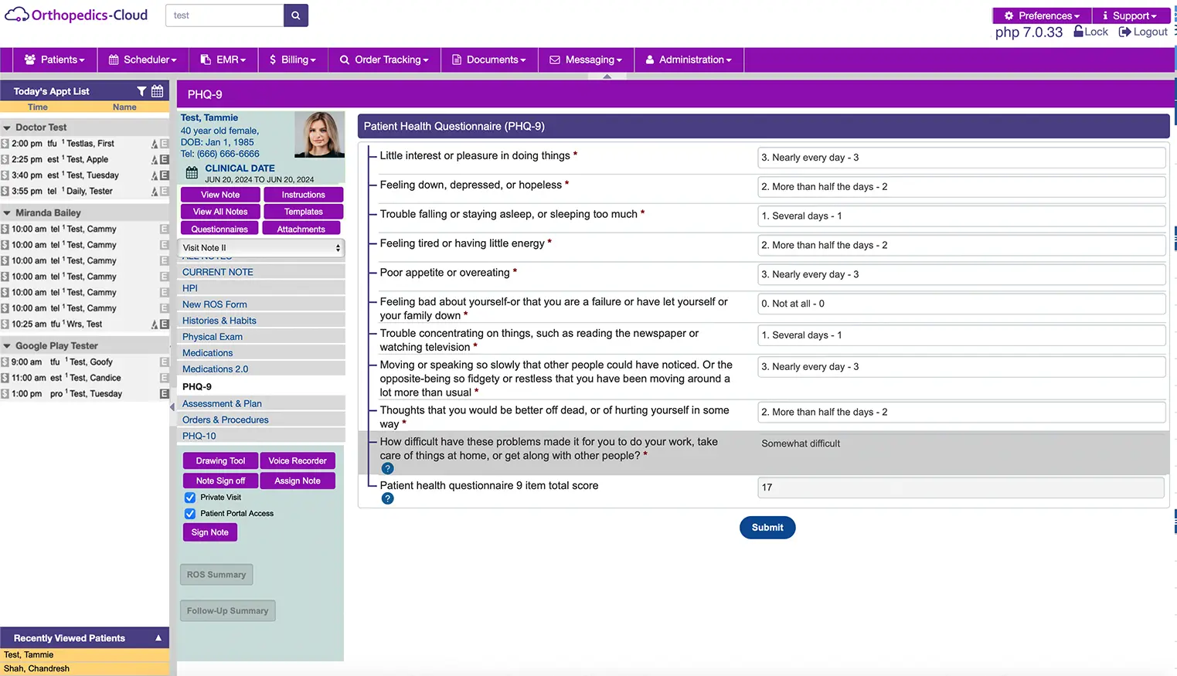This screenshot has height=676, width=1177.
Task: Open the Visit Note II dropdown
Action: coord(261,248)
